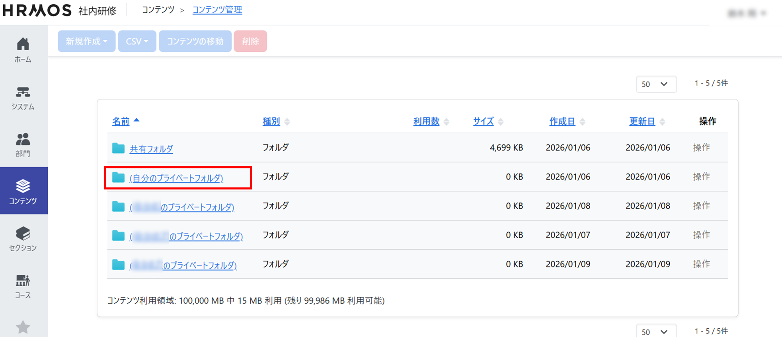The image size is (782, 337).
Task: Click the 共有フォルダ folder icon
Action: point(118,148)
